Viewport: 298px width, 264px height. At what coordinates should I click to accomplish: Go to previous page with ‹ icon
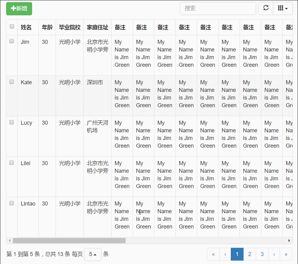click(x=225, y=254)
